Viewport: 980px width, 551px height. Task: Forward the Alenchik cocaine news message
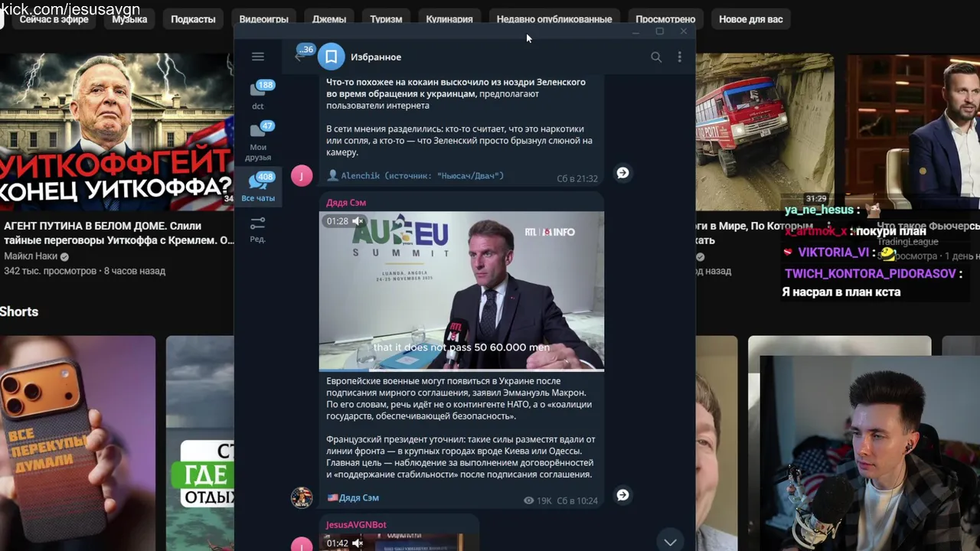[623, 173]
